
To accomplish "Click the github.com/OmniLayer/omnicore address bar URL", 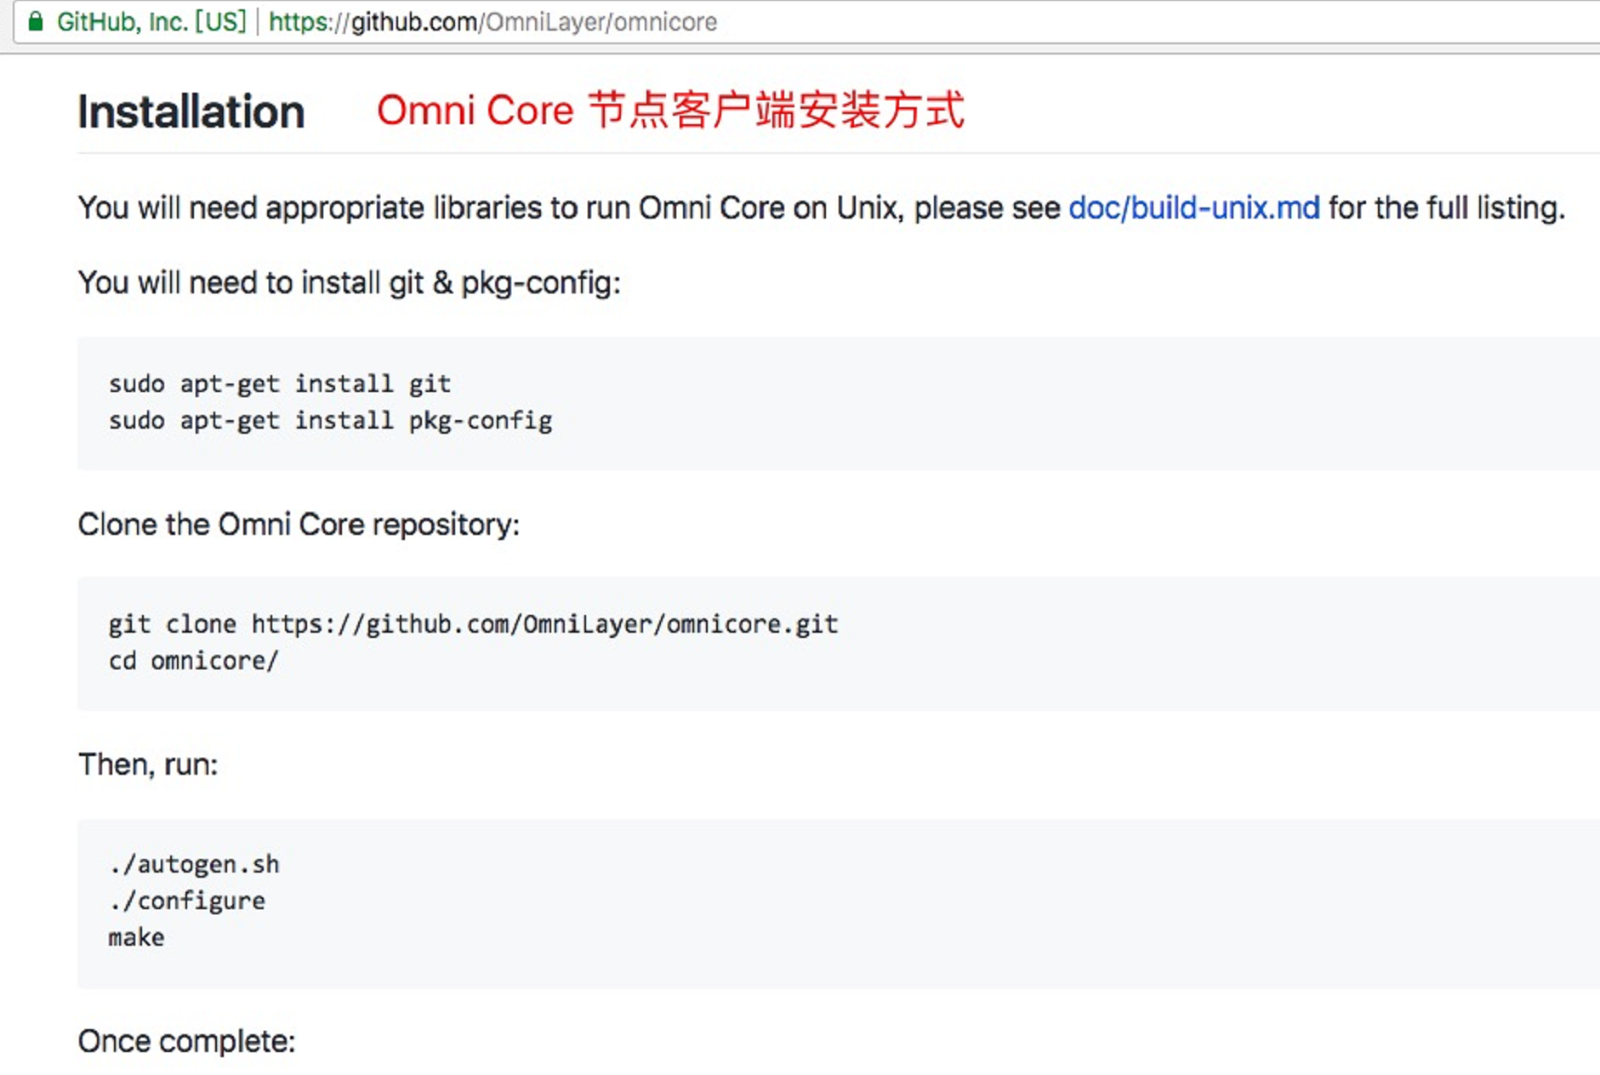I will pyautogui.click(x=493, y=21).
